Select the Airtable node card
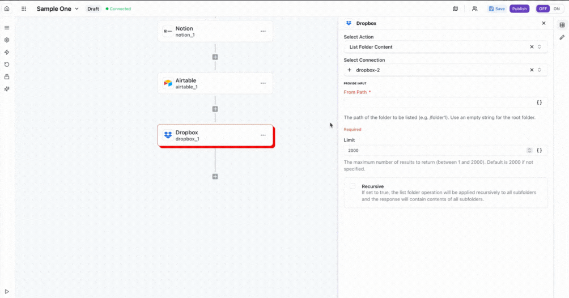569x298 pixels. [215, 83]
